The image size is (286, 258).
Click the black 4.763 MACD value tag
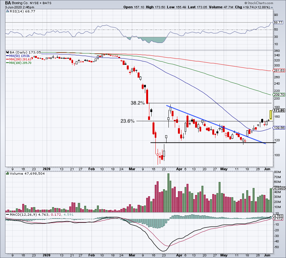pyautogui.click(x=278, y=216)
